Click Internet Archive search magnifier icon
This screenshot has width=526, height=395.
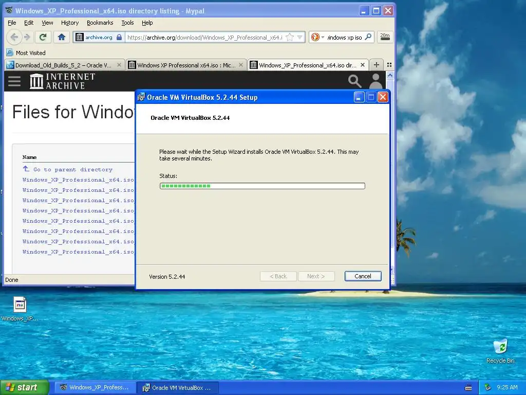point(354,81)
